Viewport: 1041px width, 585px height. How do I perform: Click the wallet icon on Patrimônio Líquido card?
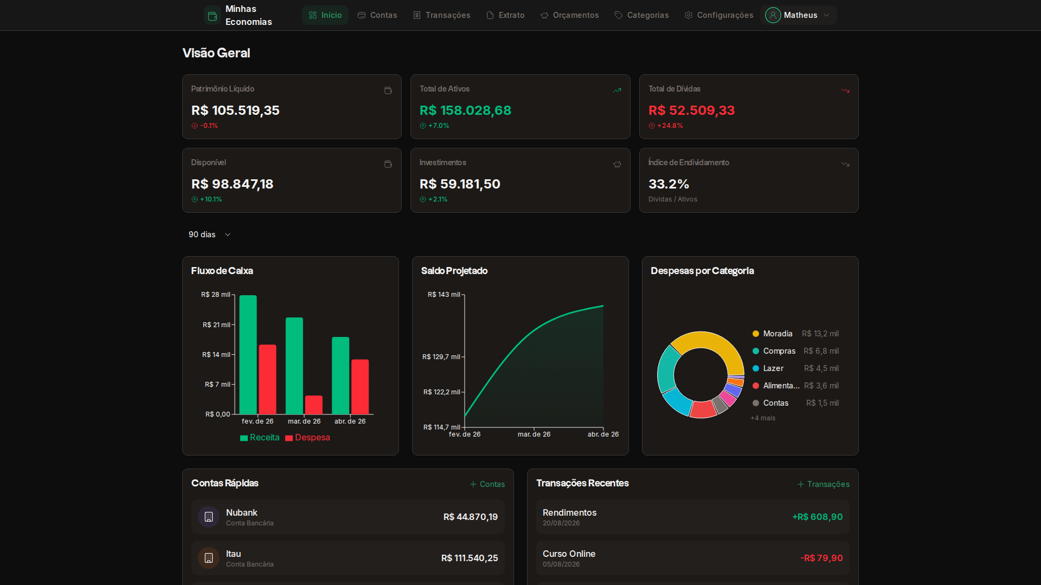(388, 90)
